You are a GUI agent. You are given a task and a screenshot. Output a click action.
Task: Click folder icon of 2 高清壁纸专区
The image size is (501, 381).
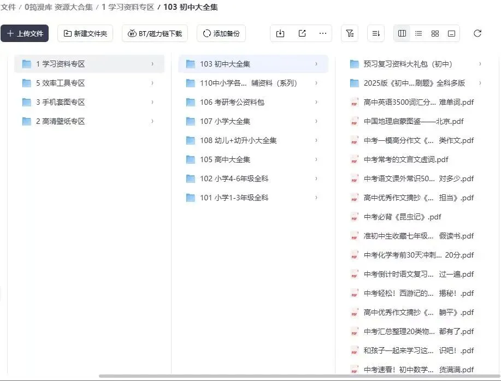(x=27, y=121)
